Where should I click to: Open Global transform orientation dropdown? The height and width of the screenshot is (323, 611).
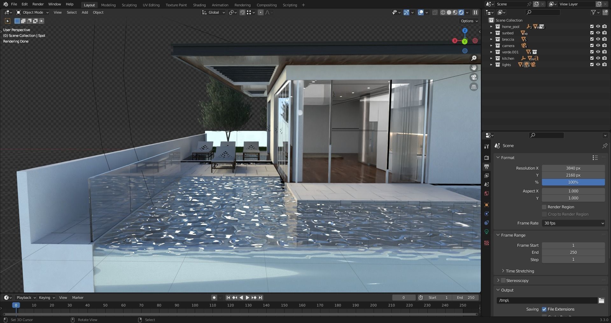pyautogui.click(x=214, y=12)
